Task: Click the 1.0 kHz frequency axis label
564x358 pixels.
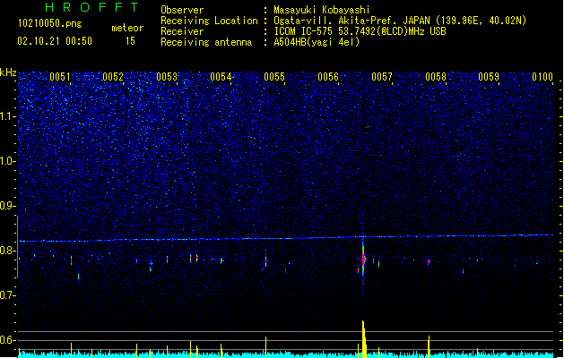Action: click(x=8, y=161)
